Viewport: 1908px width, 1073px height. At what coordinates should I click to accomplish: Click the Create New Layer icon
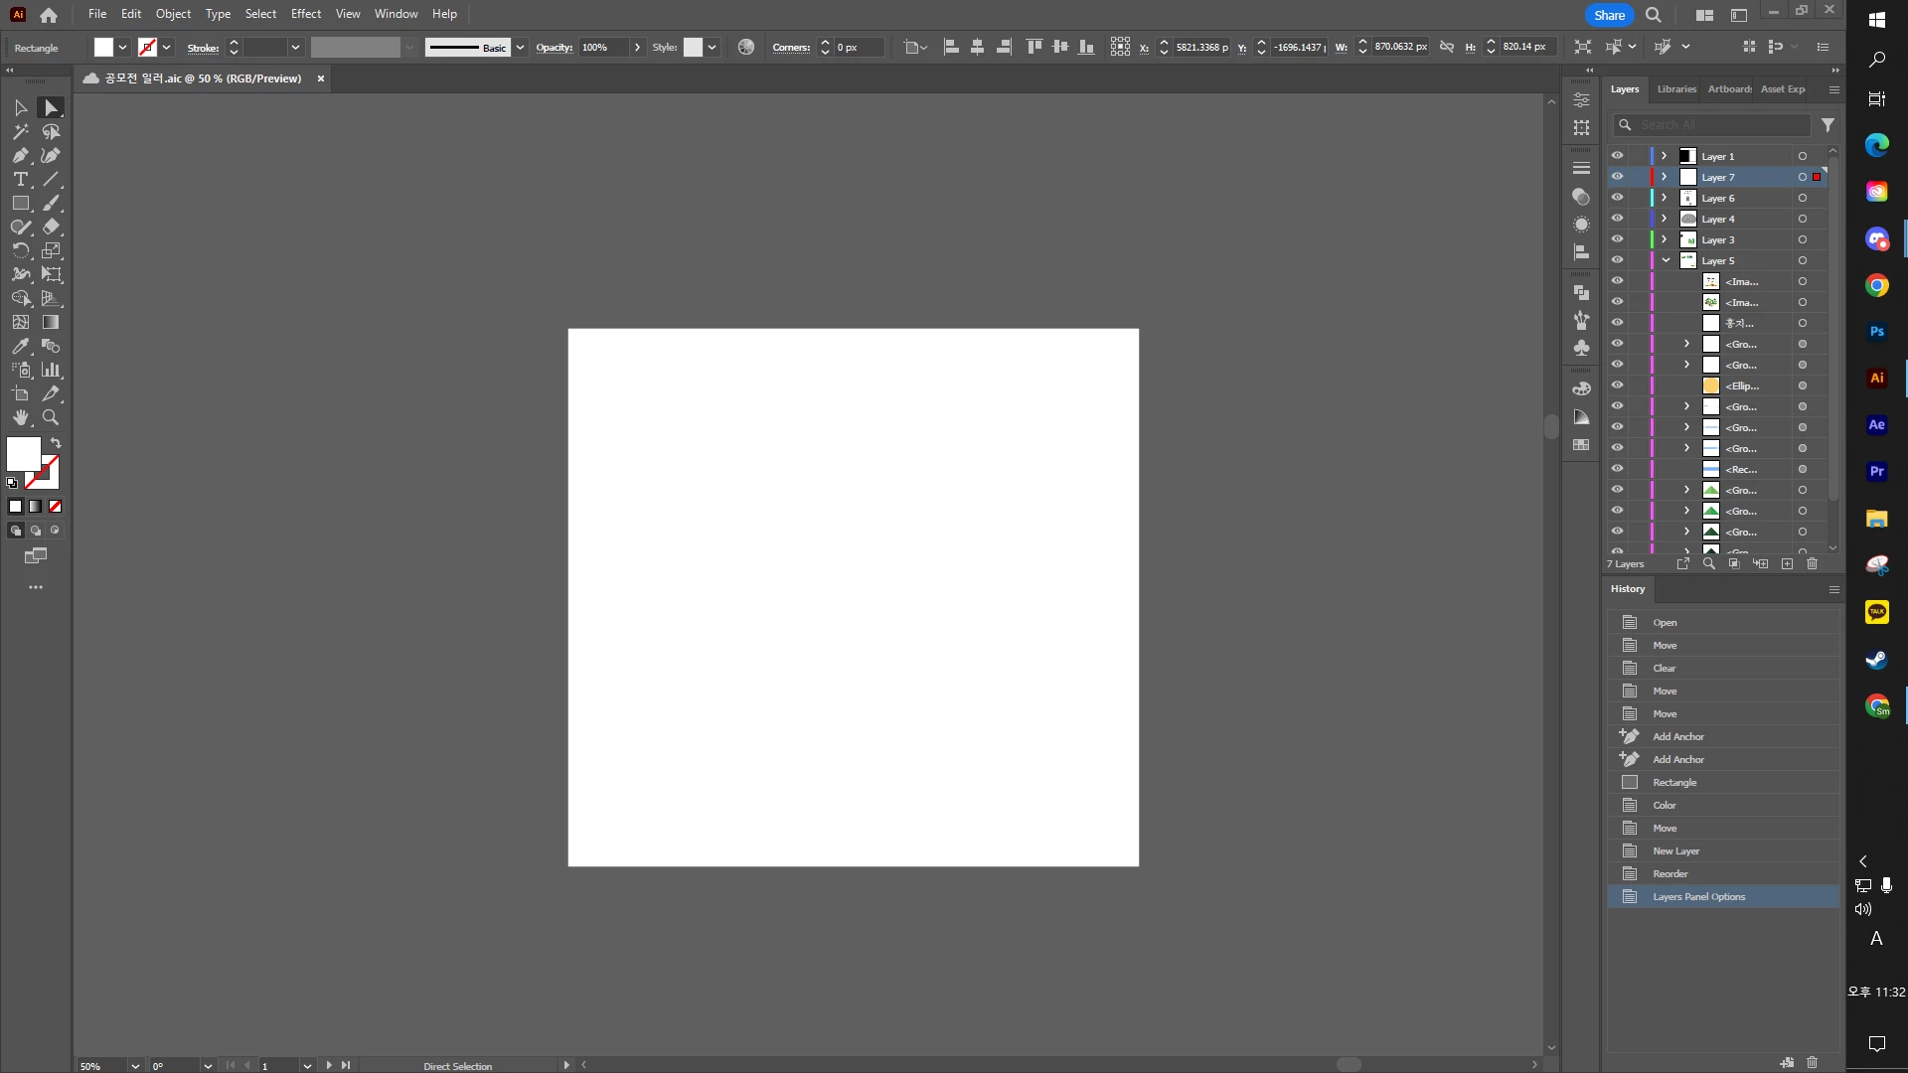click(1787, 563)
